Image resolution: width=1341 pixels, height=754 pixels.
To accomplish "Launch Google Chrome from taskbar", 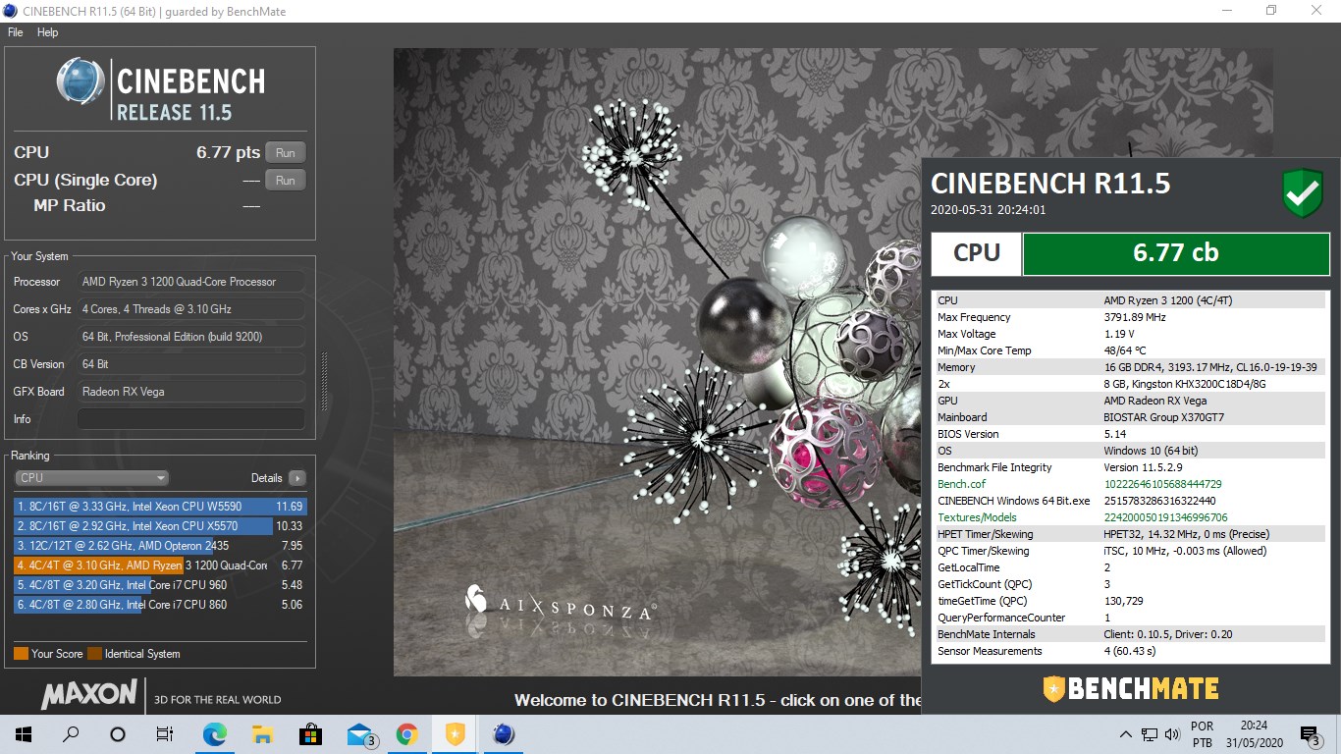I will (x=406, y=734).
